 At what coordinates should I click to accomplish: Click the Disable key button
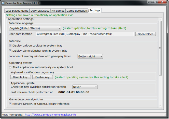[x=20, y=77]
